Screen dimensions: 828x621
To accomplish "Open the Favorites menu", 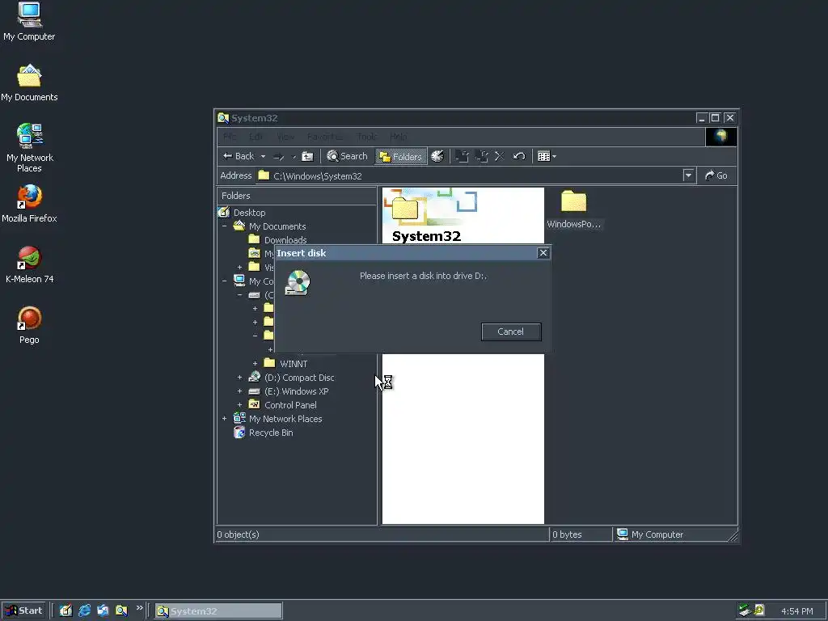I will (x=325, y=137).
